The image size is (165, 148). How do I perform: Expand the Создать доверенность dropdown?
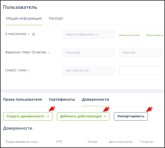pos(28,116)
